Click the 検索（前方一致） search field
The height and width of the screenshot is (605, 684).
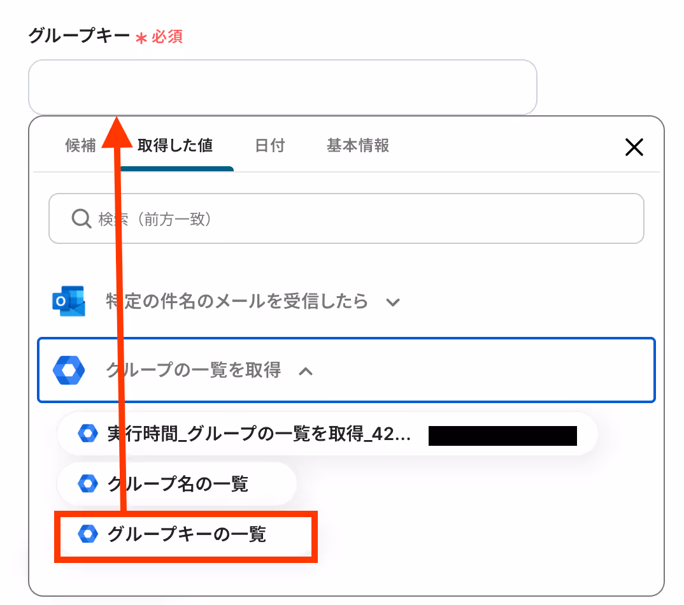[346, 218]
